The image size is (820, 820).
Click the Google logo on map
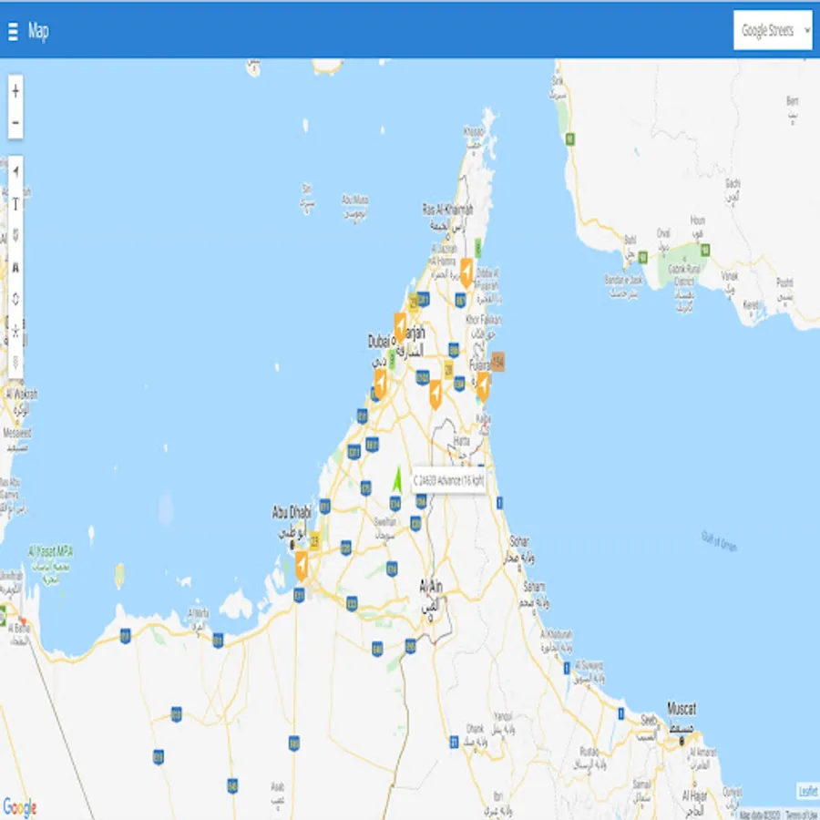coord(20,807)
